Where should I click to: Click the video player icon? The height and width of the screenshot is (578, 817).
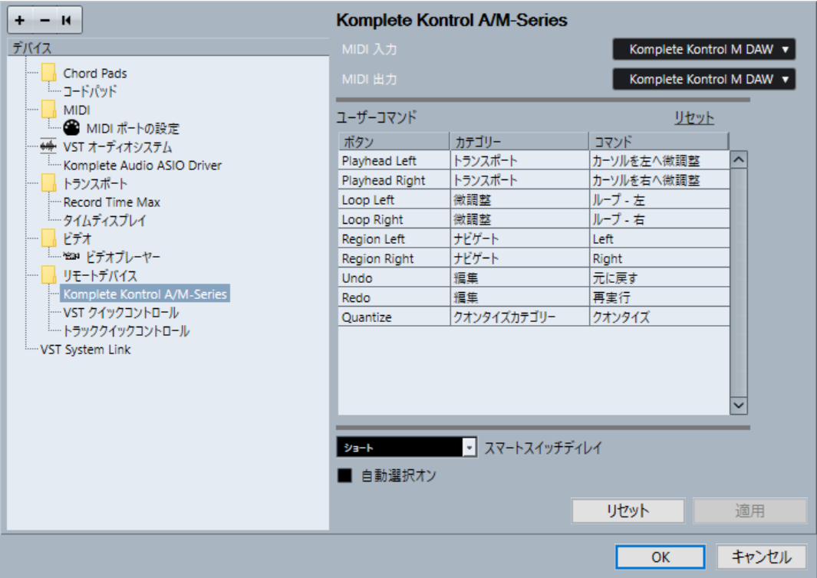[71, 256]
